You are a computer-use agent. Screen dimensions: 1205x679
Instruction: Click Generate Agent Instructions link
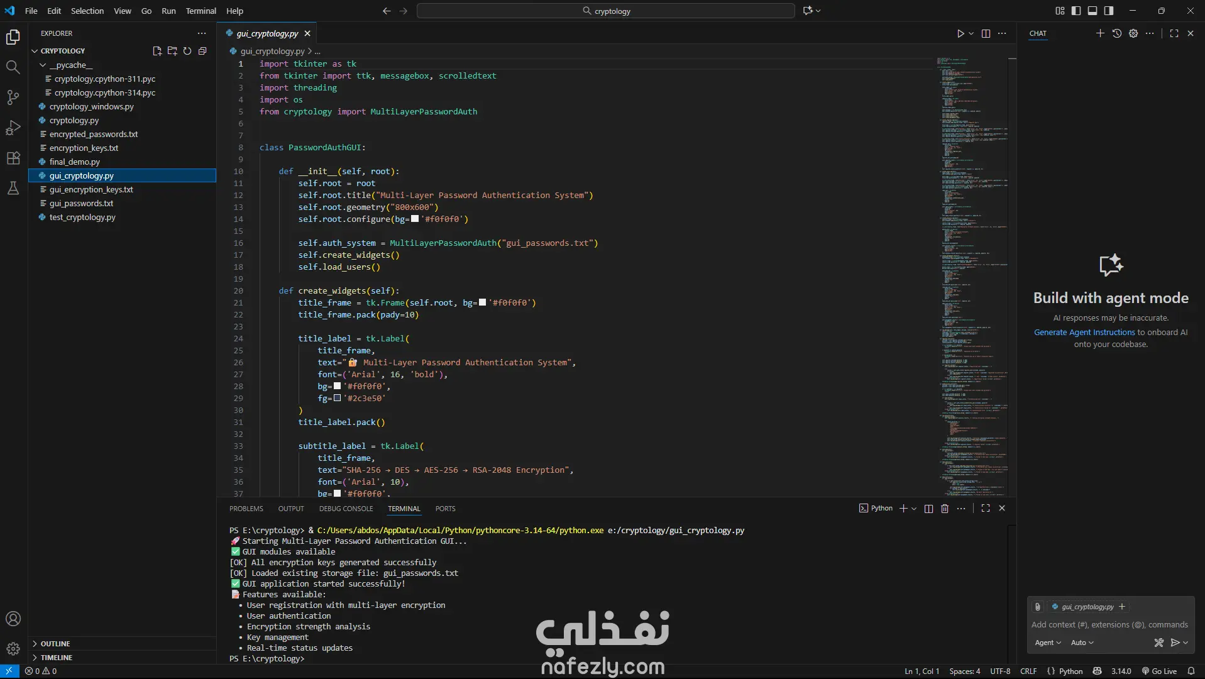point(1084,332)
